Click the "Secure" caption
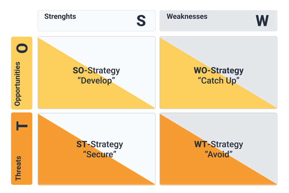The height and width of the screenshot is (193, 289). [100, 154]
